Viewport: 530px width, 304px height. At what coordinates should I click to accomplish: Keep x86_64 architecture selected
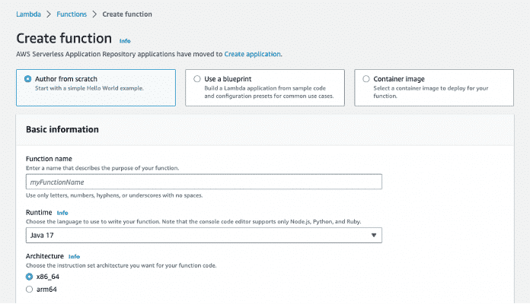click(30, 277)
